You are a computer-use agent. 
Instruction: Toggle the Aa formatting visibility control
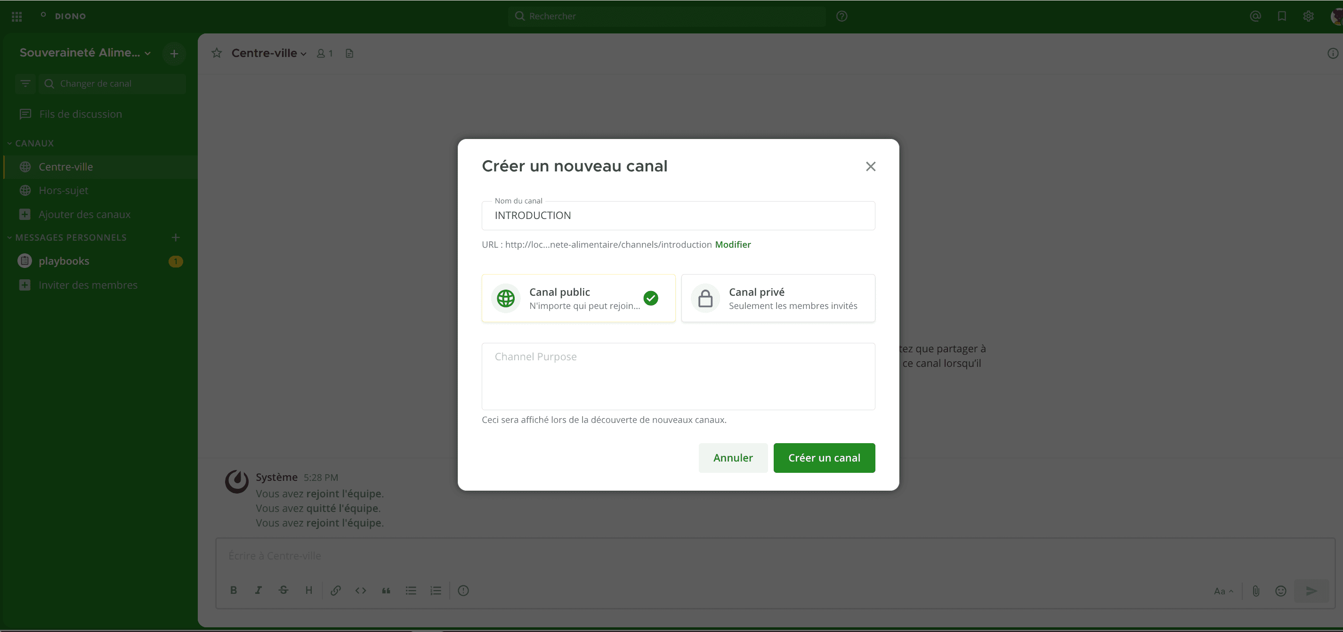click(x=1223, y=591)
